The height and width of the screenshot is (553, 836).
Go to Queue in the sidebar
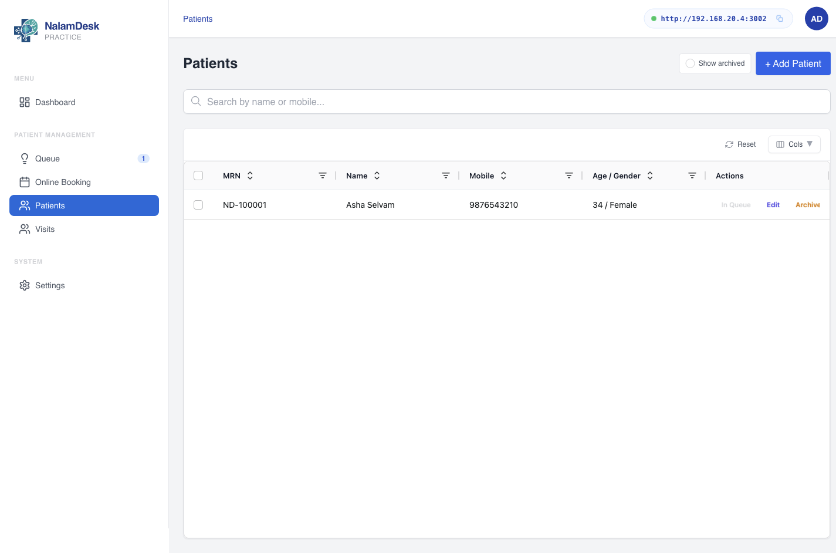(x=84, y=159)
